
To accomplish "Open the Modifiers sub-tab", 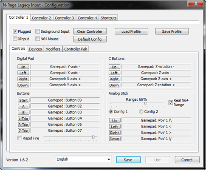I will (x=53, y=49).
